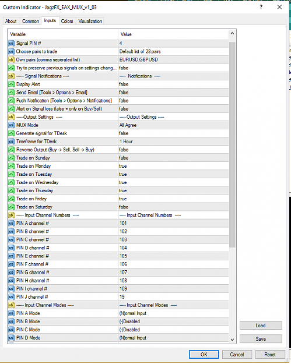Viewport: 291px width, 364px height.
Task: Click the Save button
Action: click(x=261, y=339)
